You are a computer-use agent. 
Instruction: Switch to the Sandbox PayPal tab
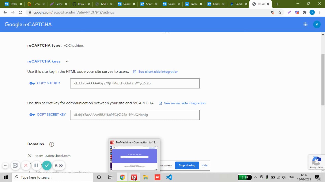click(238, 4)
